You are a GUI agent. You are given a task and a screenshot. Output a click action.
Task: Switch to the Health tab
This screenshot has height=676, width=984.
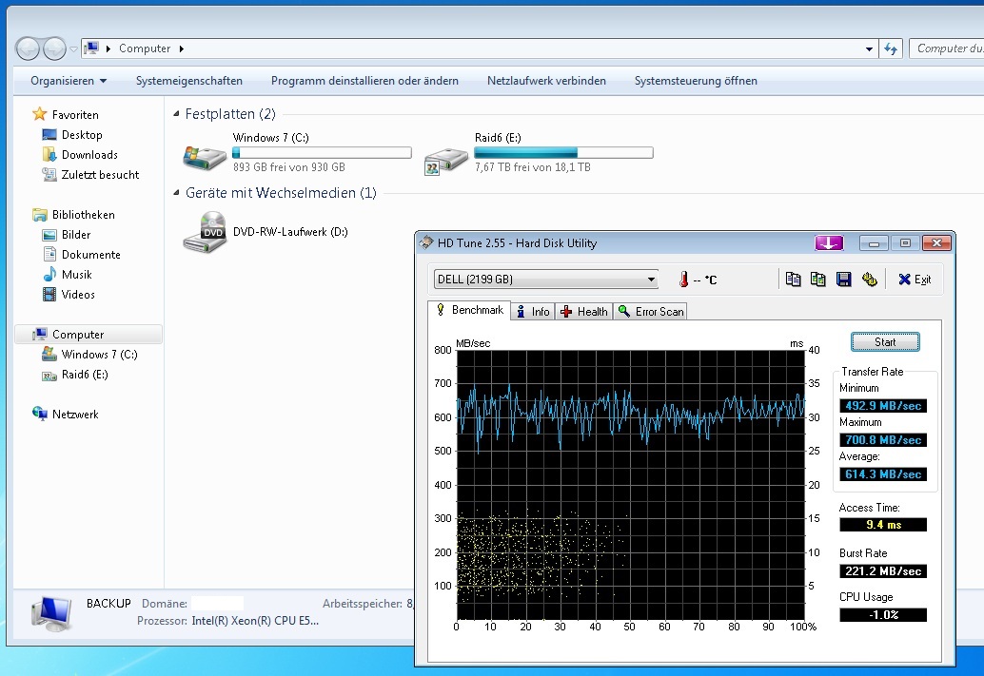click(x=584, y=312)
